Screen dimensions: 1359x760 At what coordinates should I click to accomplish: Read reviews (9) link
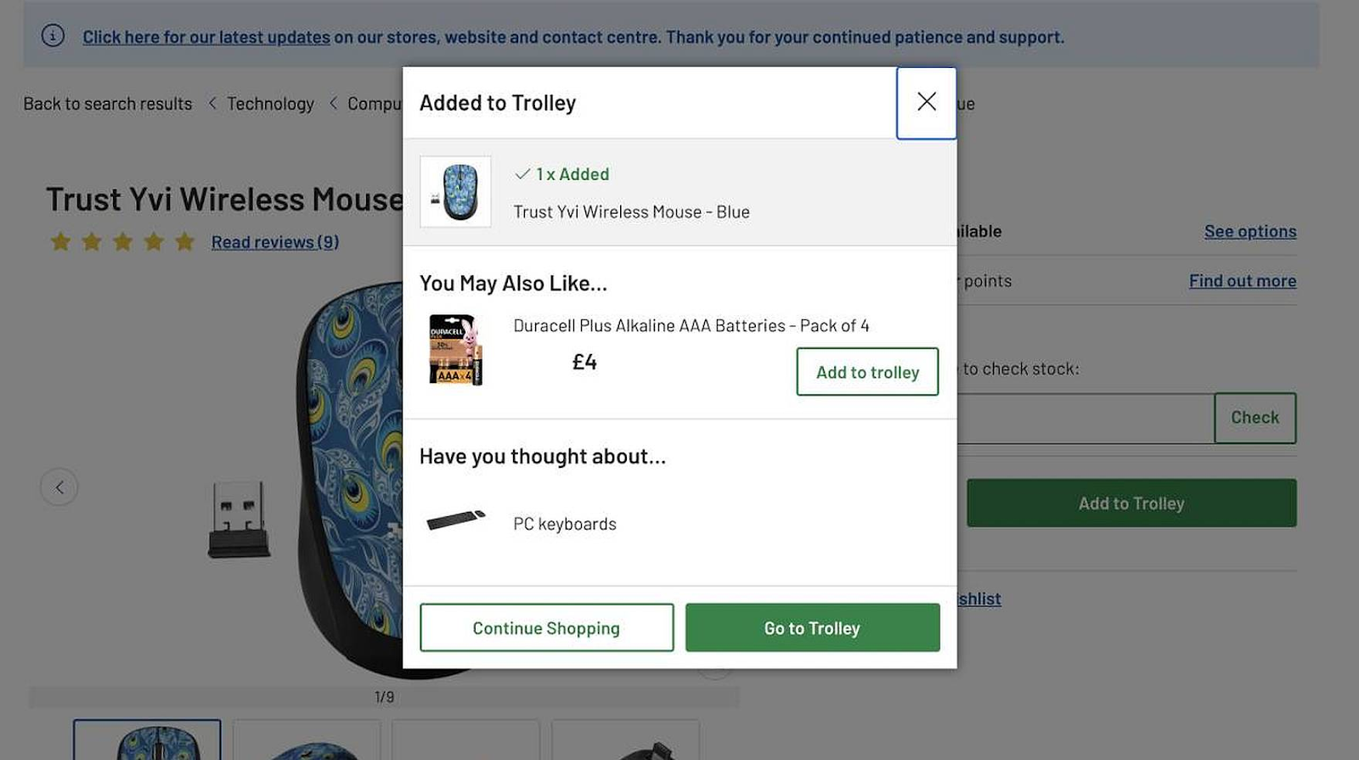pyautogui.click(x=275, y=242)
